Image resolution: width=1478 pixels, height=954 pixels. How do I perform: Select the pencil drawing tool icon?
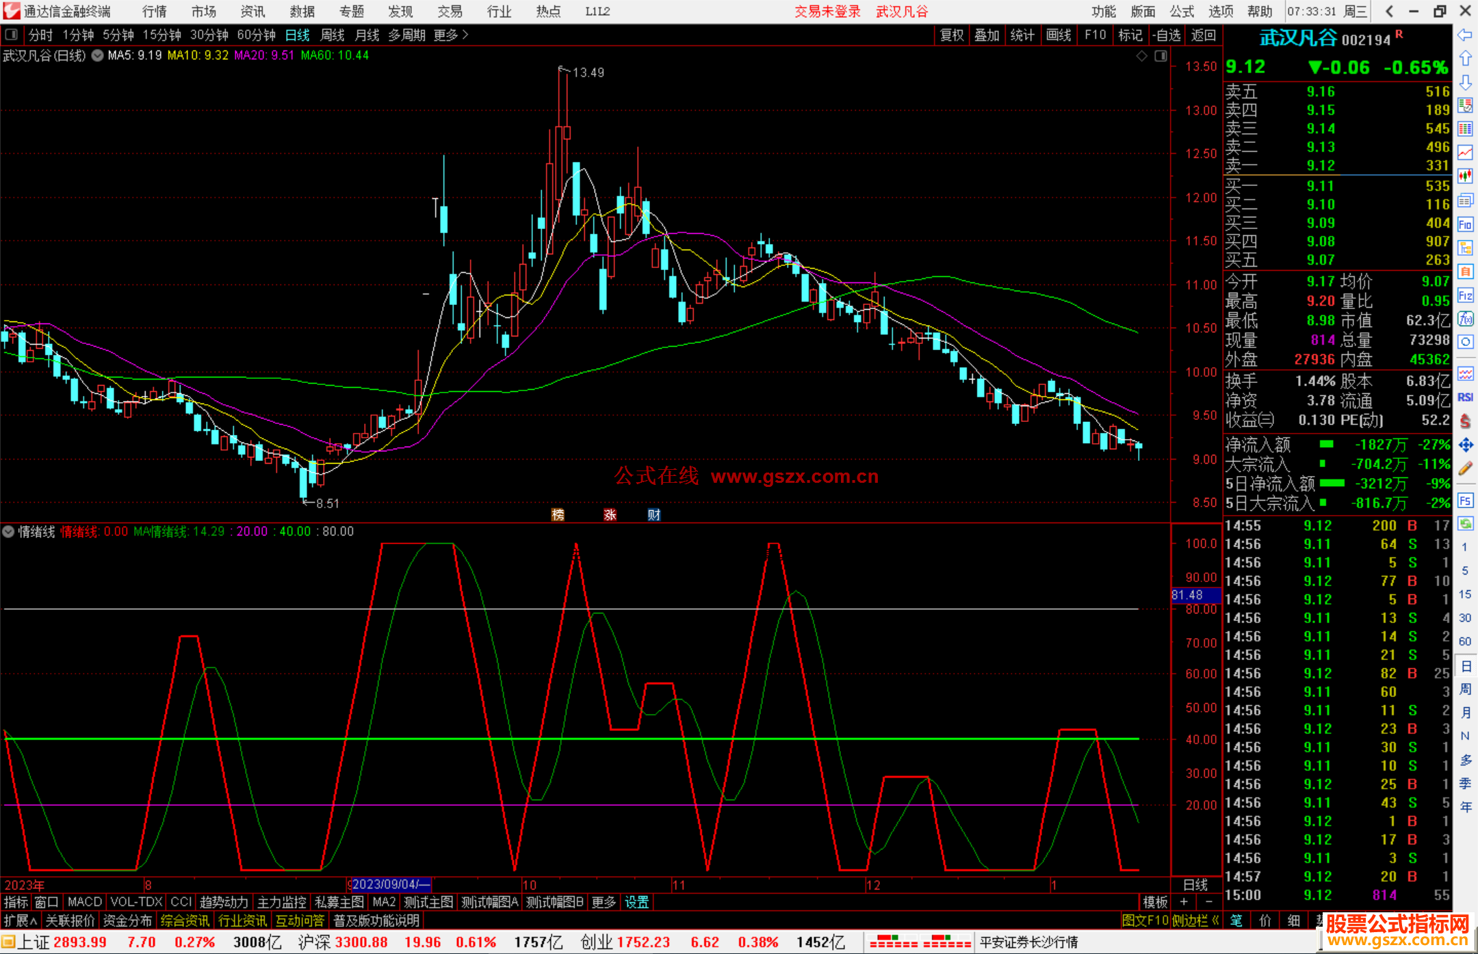(1465, 468)
